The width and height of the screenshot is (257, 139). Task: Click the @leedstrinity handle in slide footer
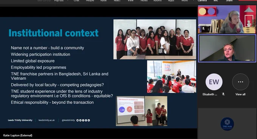(68, 120)
